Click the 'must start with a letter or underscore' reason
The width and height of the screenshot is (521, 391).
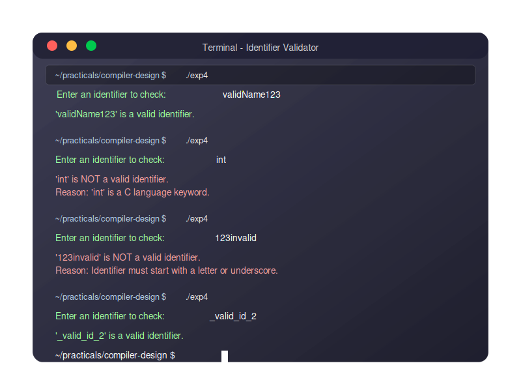click(x=167, y=270)
